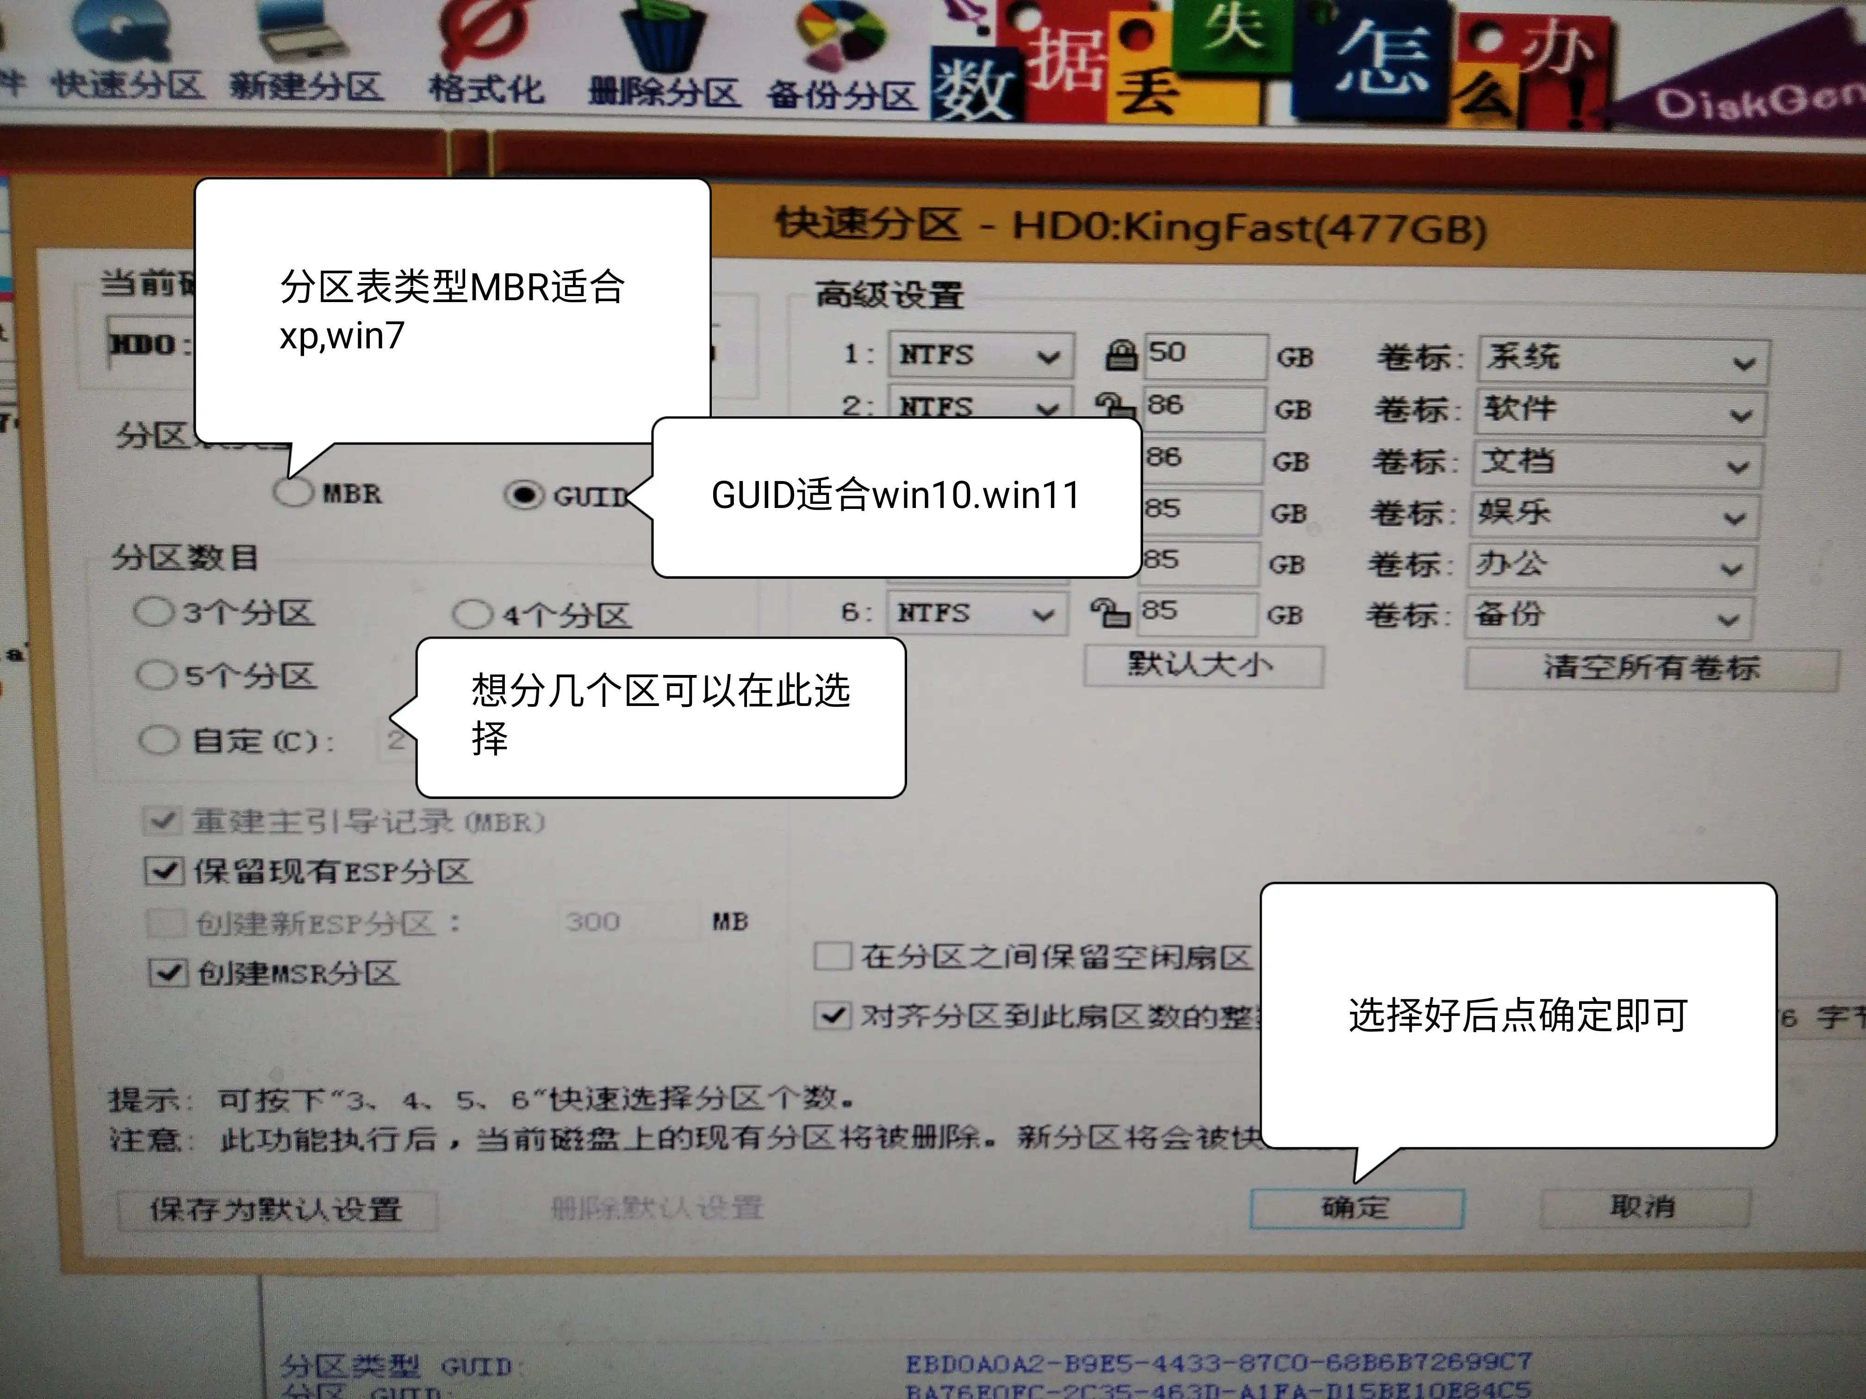The width and height of the screenshot is (1866, 1399).
Task: Select the MBR partition table type
Action: point(293,493)
